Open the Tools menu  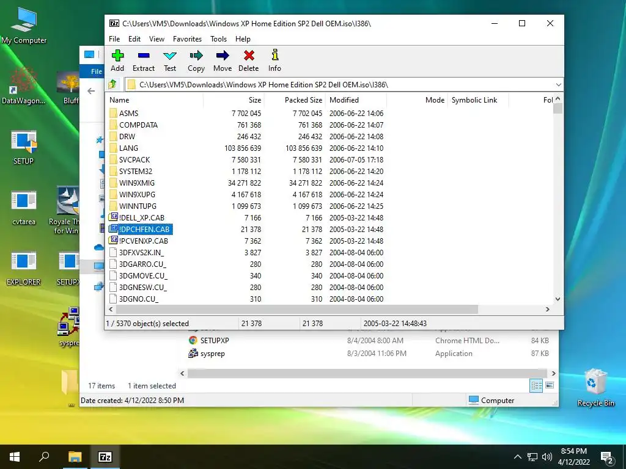pyautogui.click(x=218, y=38)
